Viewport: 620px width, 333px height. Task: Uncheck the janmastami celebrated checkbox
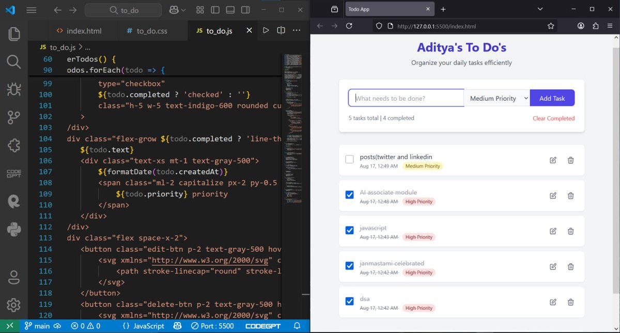pos(349,265)
